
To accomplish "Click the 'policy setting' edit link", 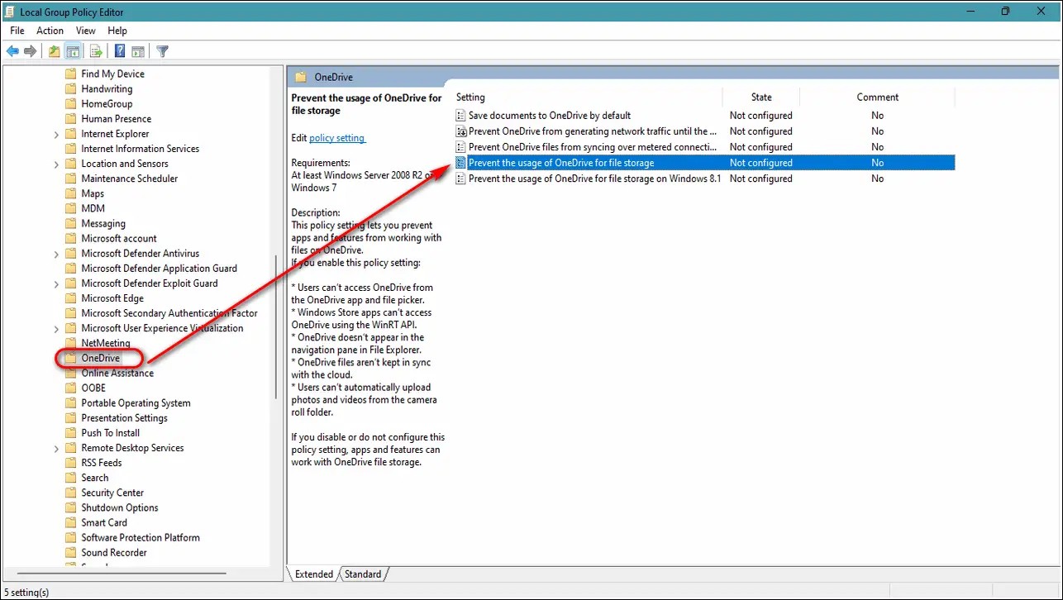I will (336, 138).
